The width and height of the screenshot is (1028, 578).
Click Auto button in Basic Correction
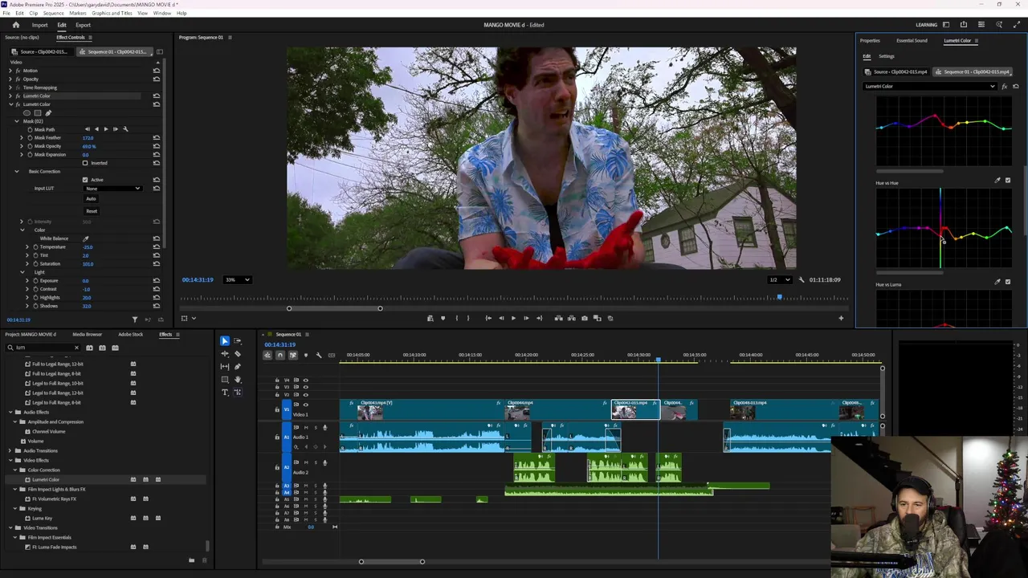tap(91, 198)
